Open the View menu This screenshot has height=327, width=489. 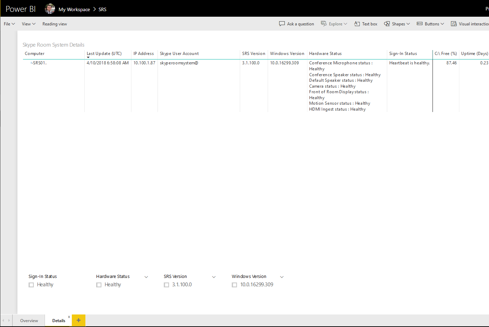coord(29,24)
